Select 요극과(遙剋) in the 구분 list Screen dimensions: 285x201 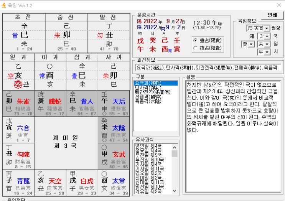[x=156, y=83]
